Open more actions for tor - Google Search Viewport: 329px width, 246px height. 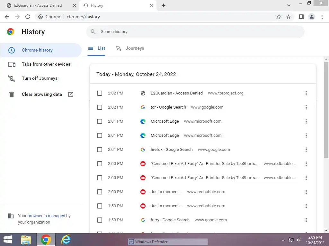(306, 107)
